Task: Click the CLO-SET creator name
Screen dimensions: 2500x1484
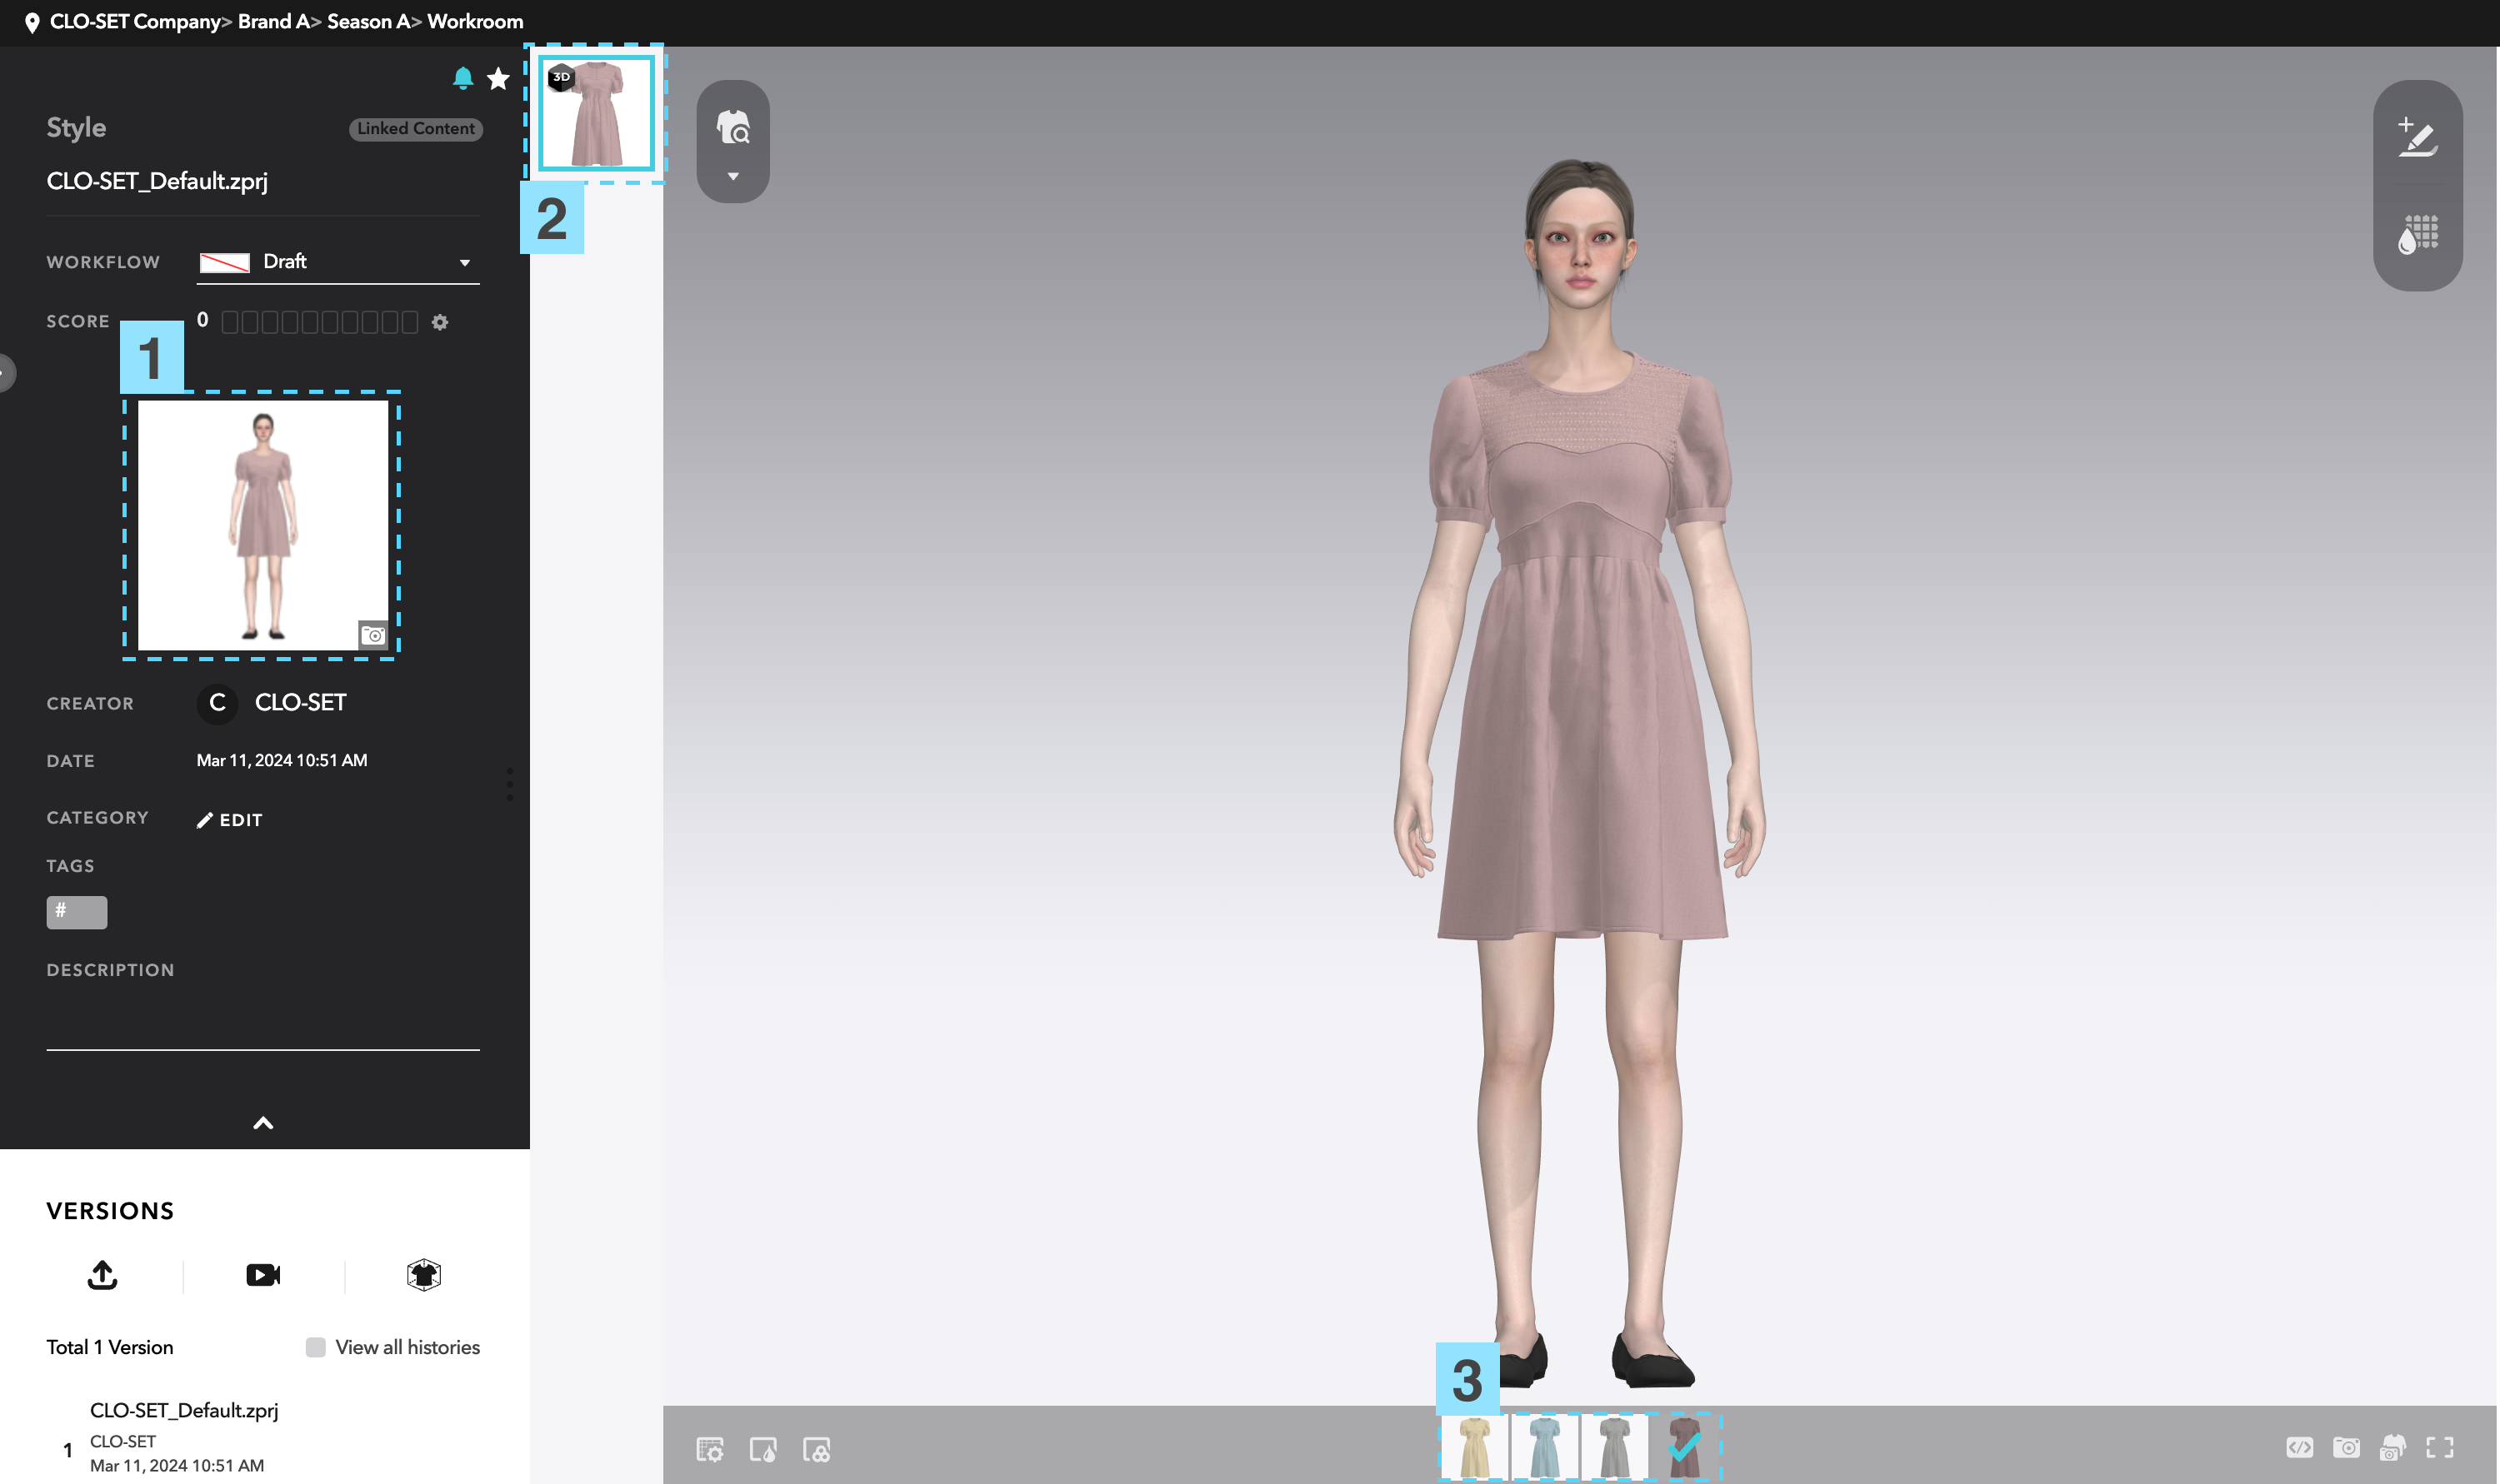Action: [300, 703]
